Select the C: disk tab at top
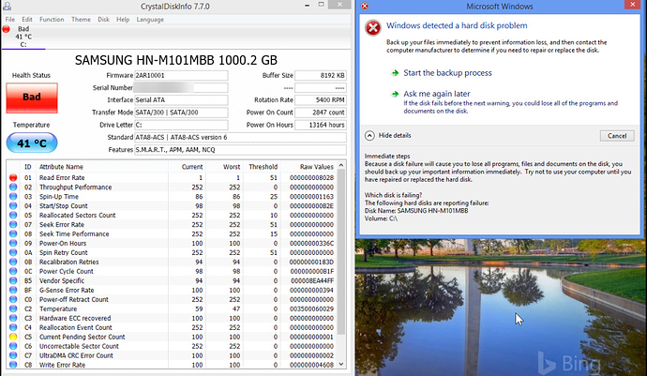The width and height of the screenshot is (647, 376). (x=23, y=37)
